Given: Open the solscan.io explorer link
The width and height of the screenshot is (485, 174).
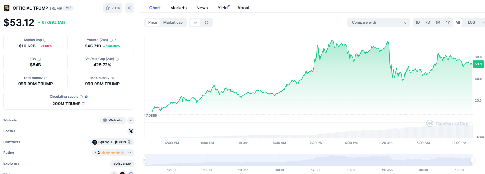Looking at the screenshot, I should pyautogui.click(x=122, y=163).
